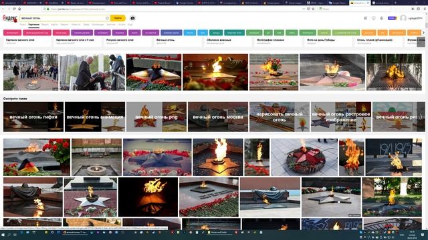The image size is (428, 240).
Task: Open the Windows Start button
Action: pyautogui.click(x=3, y=234)
